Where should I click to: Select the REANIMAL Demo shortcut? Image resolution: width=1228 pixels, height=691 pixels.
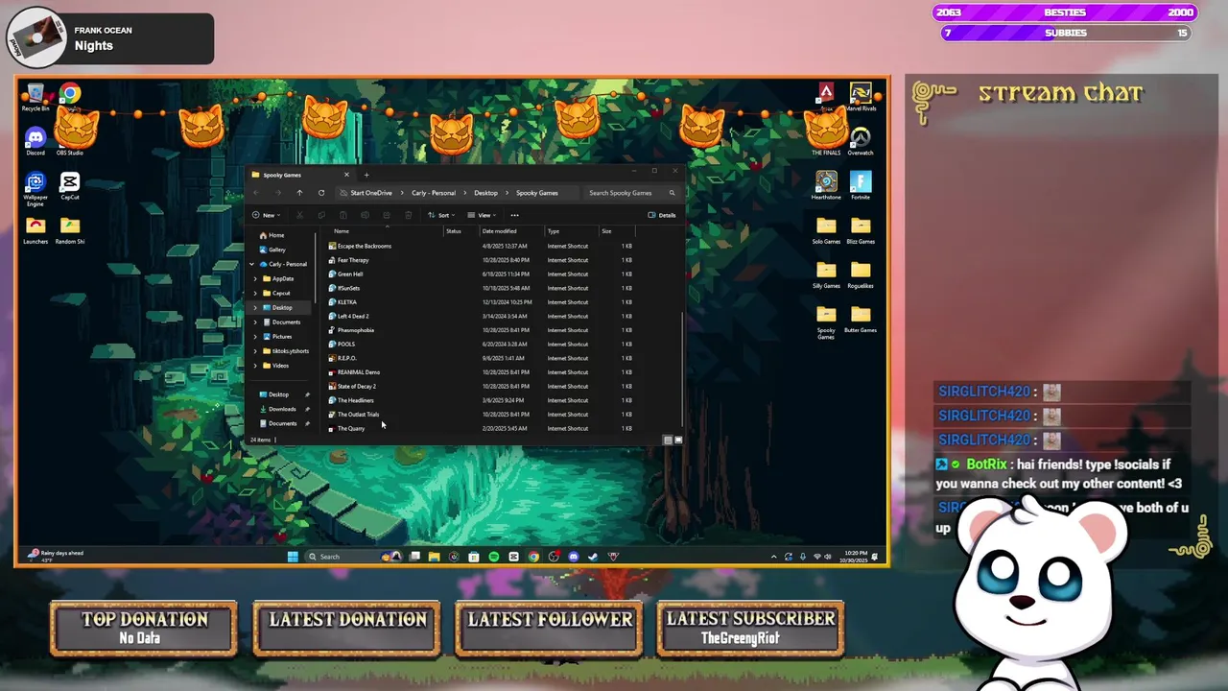coord(358,372)
